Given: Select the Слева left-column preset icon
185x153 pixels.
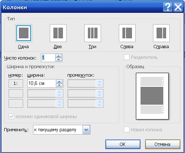Looking at the screenshot, I should pos(127,33).
